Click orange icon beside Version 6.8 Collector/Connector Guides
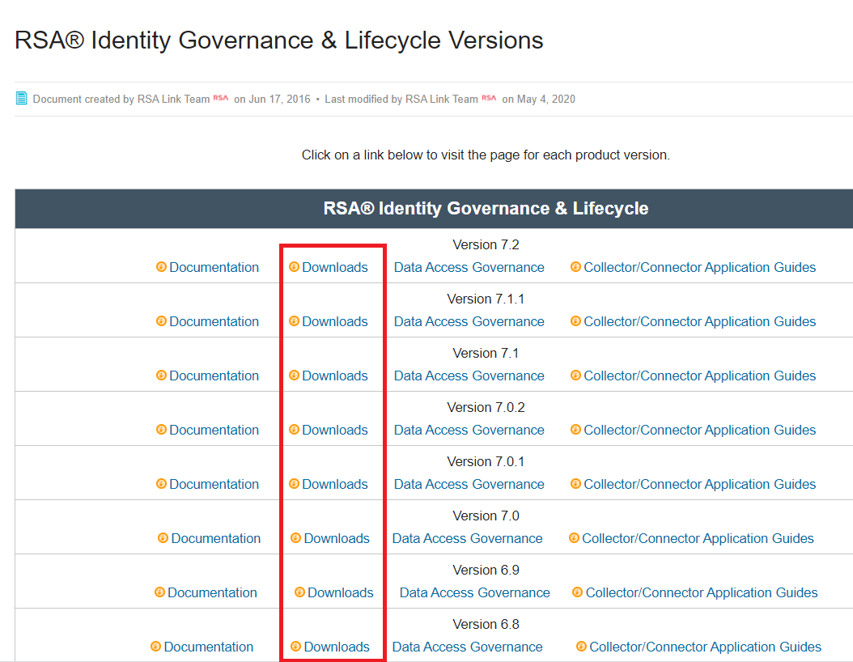 pyautogui.click(x=581, y=647)
